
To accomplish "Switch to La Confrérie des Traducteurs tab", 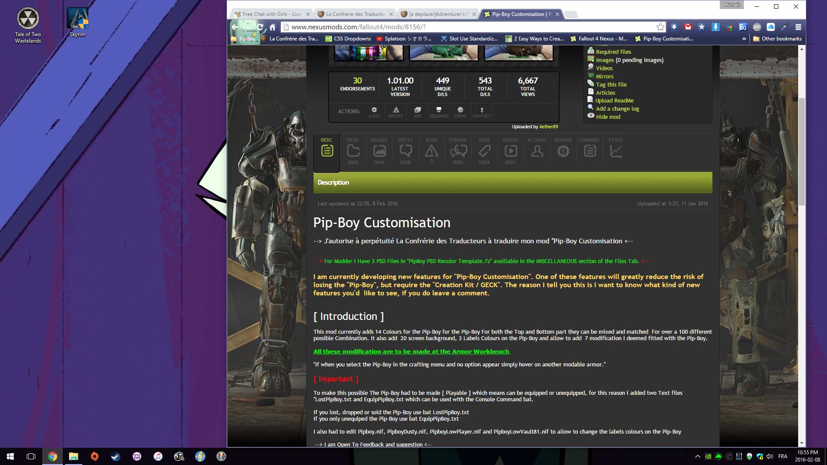I will 355,14.
